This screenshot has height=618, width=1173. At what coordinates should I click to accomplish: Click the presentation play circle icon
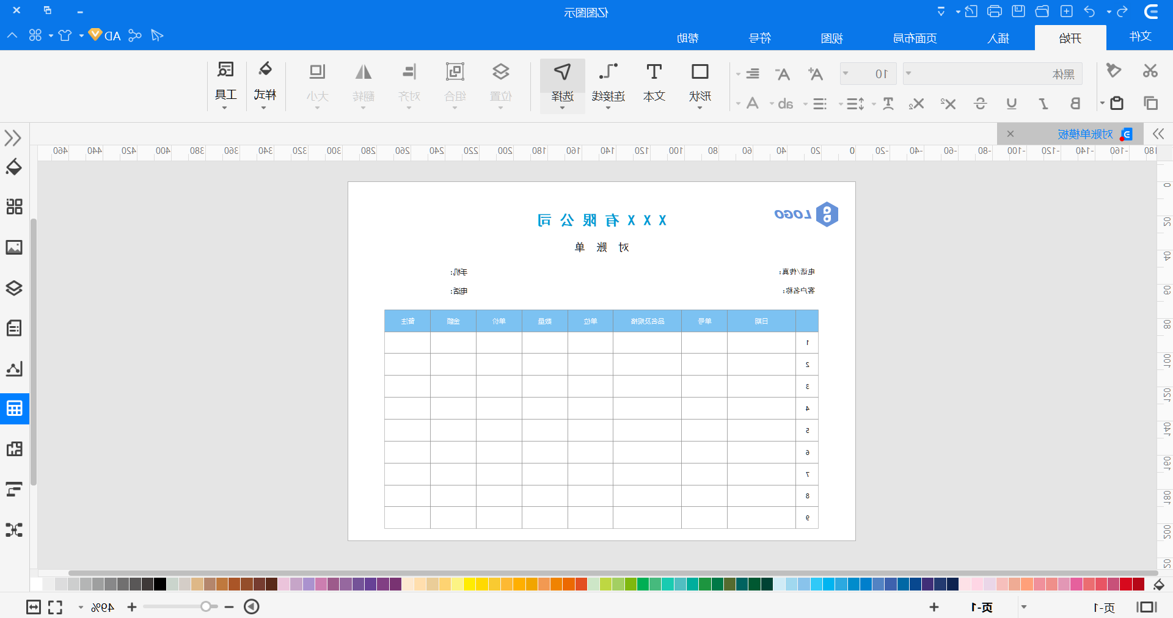[252, 606]
